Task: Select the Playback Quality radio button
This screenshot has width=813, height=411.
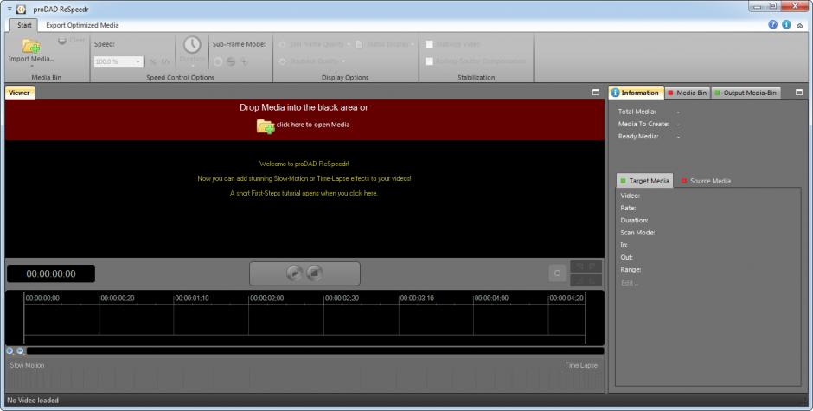Action: [283, 61]
